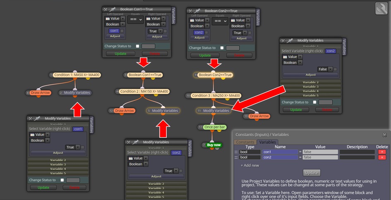Viewport: 391px width, 200px height.
Task: Click Delete in the Boolean Con2==True panel
Action: click(239, 55)
